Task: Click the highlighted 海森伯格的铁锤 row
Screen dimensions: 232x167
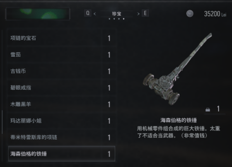Action: pyautogui.click(x=62, y=154)
